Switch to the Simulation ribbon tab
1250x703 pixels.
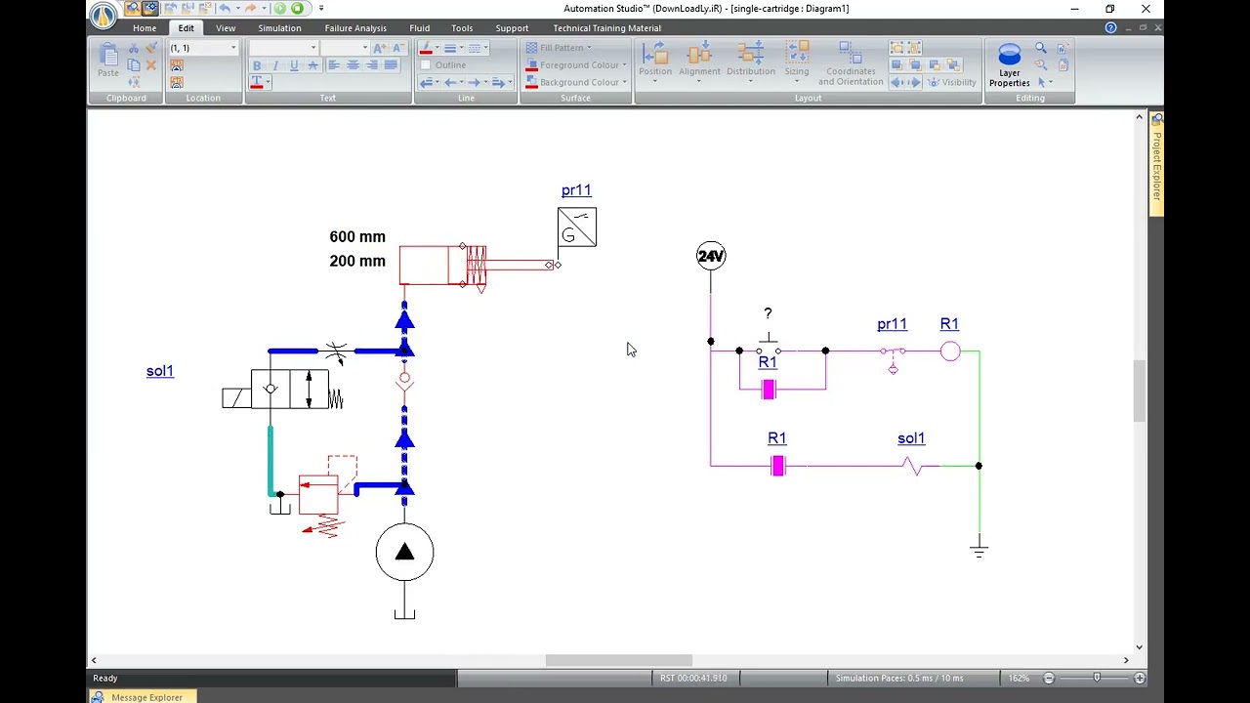tap(279, 27)
